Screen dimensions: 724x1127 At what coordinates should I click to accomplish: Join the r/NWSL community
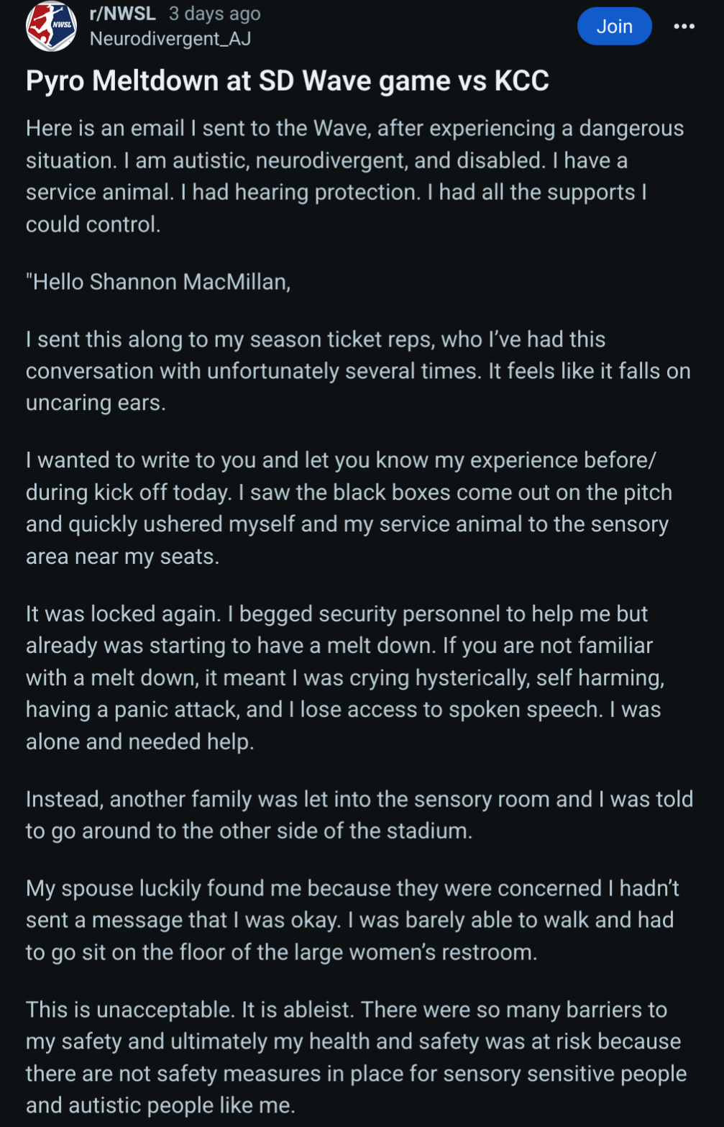614,27
